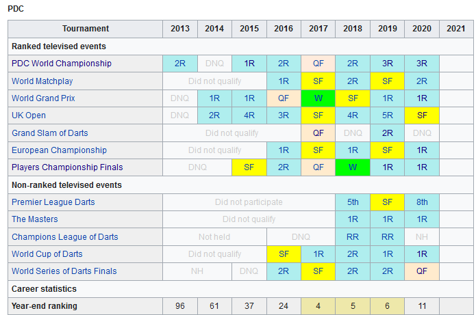Viewport: 476px width, 315px height.
Task: Open the UK Open link
Action: click(x=29, y=115)
